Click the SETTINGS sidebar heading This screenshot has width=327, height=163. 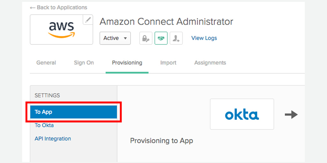[x=47, y=96]
